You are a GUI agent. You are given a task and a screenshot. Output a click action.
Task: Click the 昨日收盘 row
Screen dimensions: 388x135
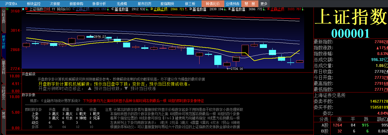click(x=351, y=71)
